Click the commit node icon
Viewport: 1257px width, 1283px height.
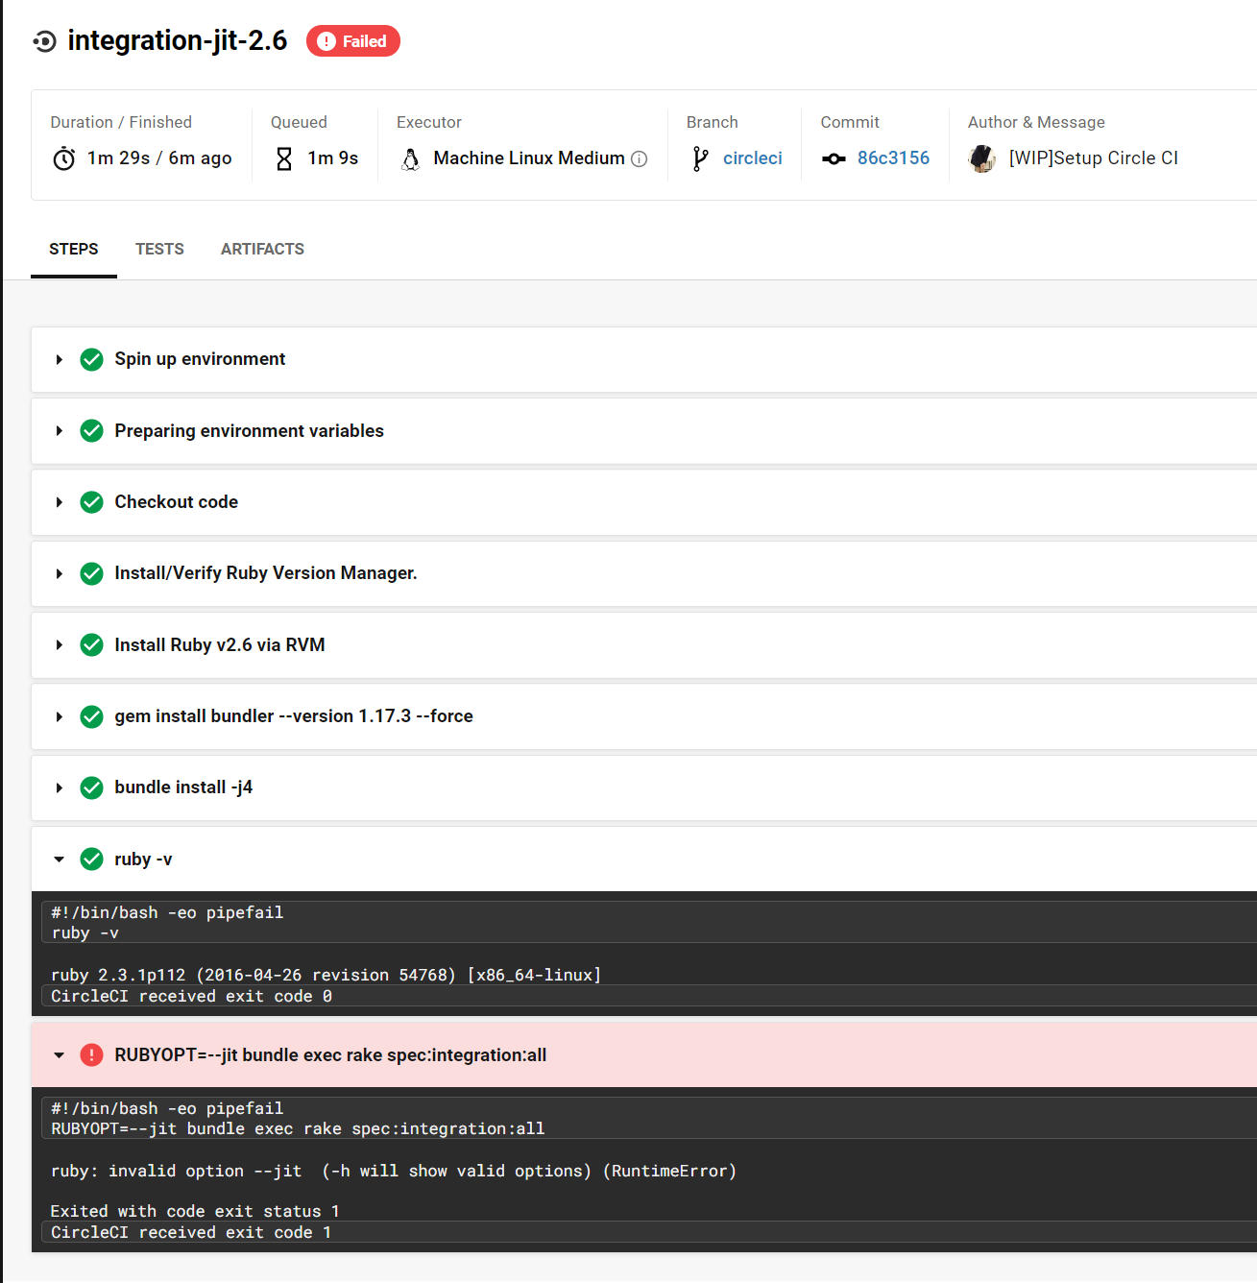(x=834, y=158)
